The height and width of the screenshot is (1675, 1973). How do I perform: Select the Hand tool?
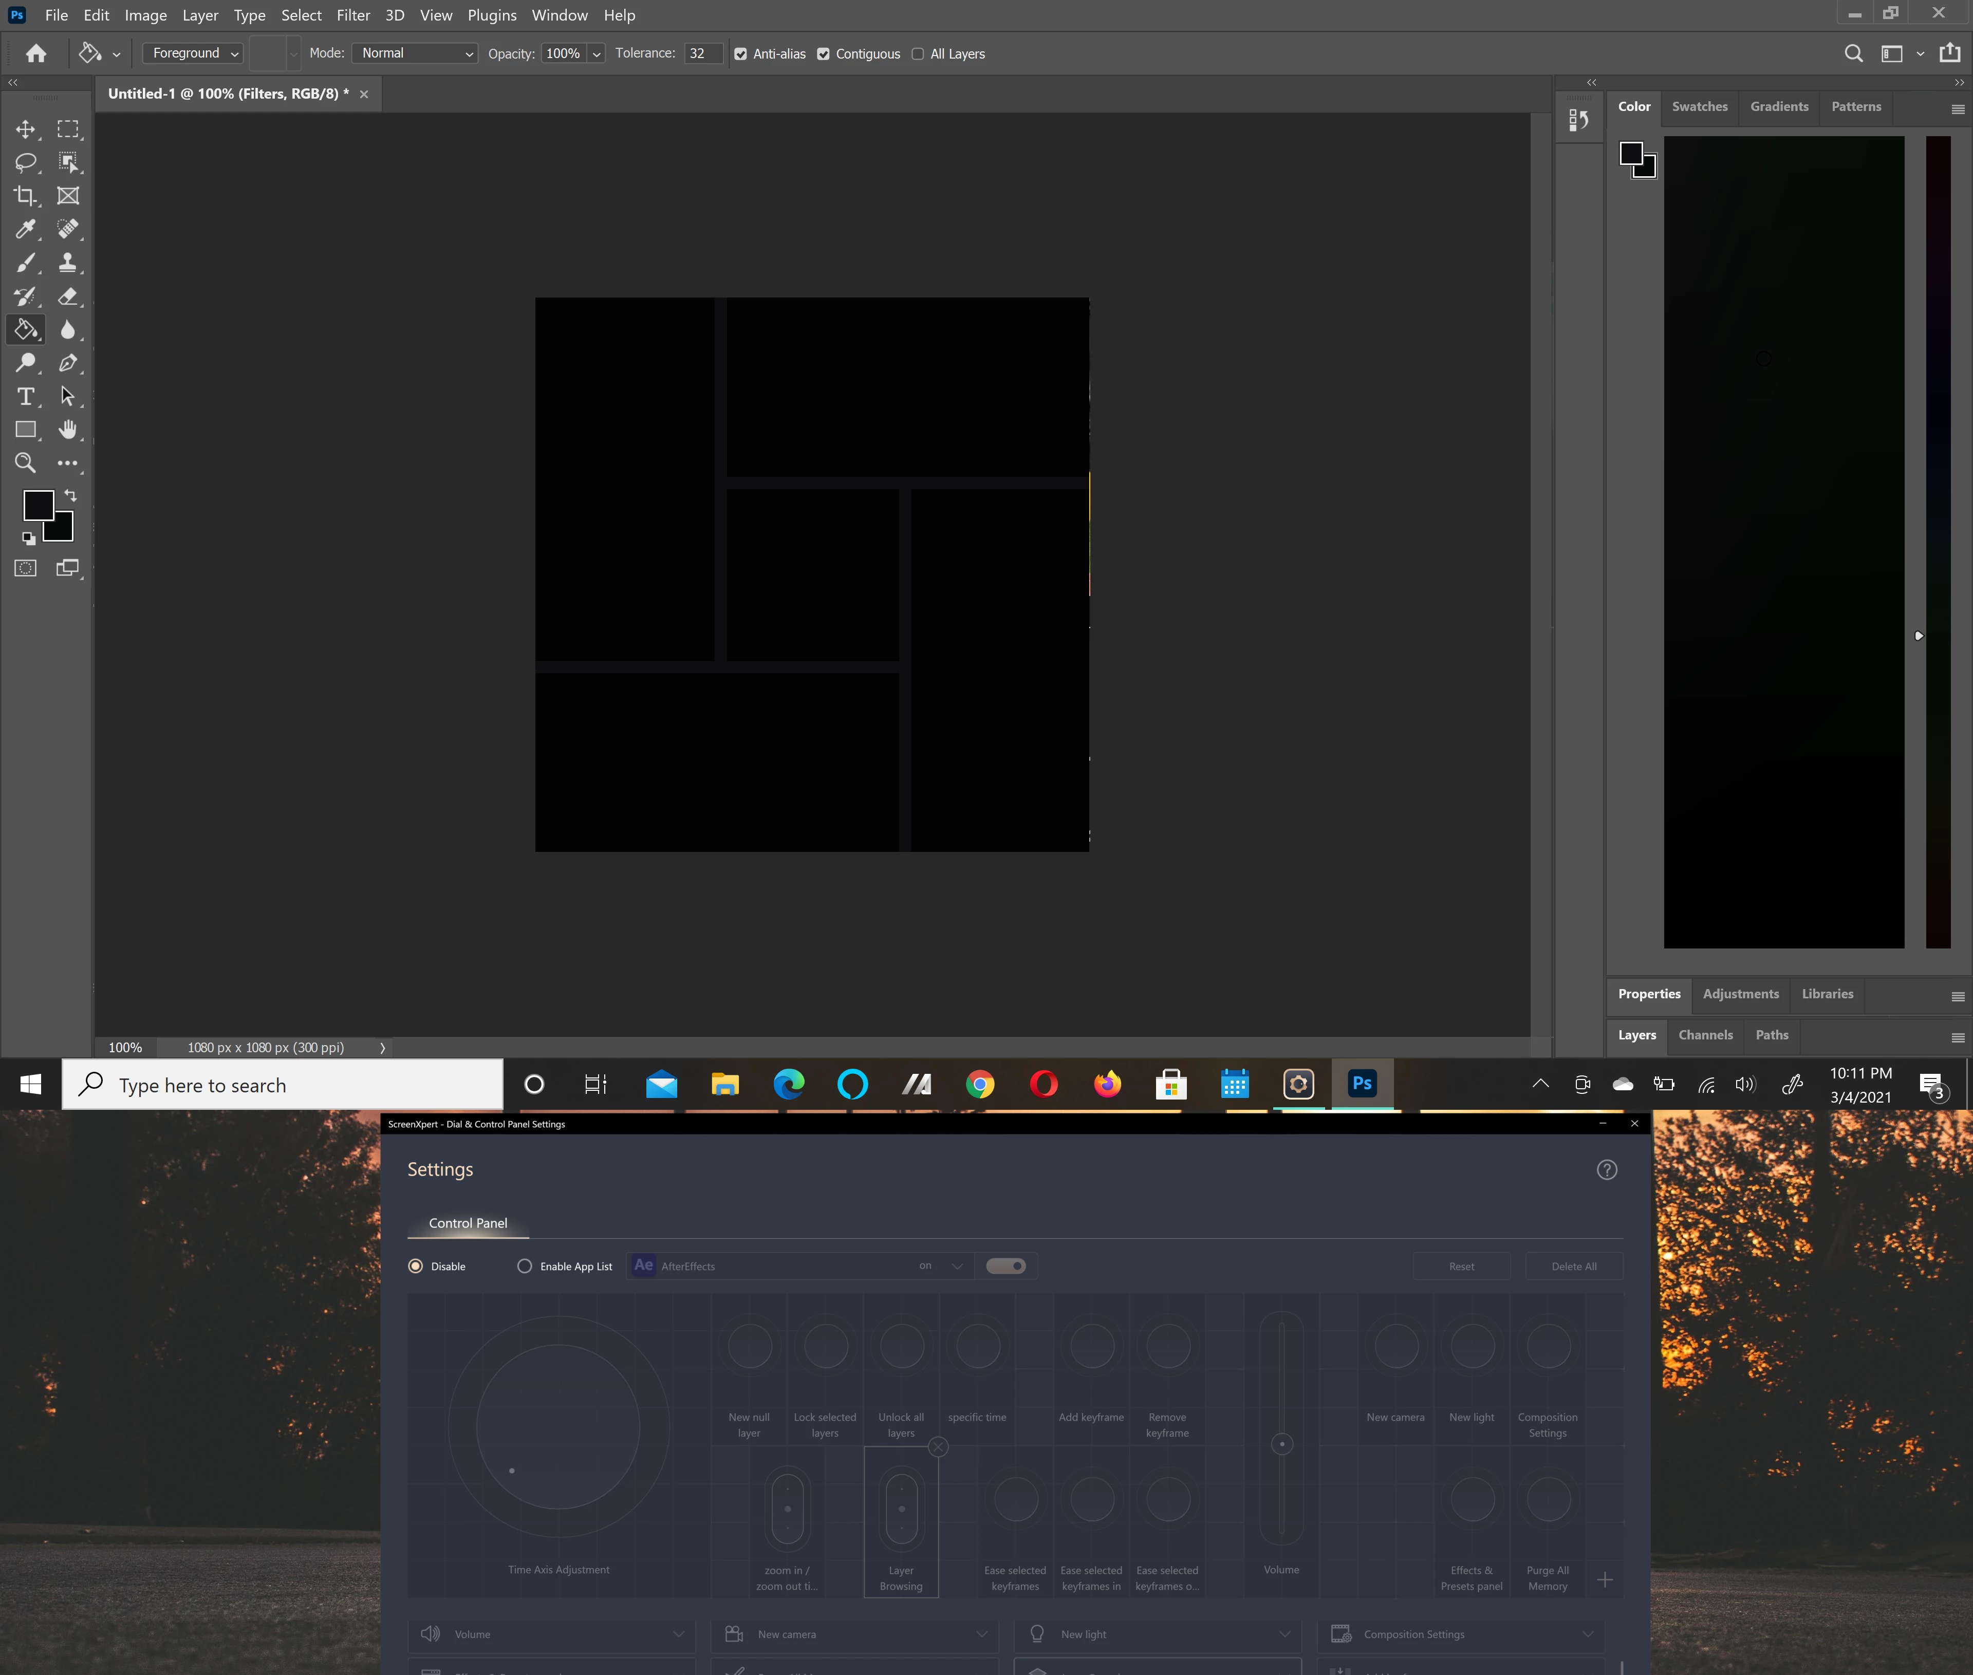[67, 429]
